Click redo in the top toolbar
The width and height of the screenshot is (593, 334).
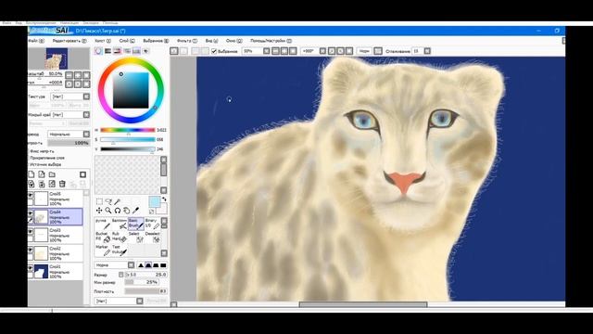(183, 51)
